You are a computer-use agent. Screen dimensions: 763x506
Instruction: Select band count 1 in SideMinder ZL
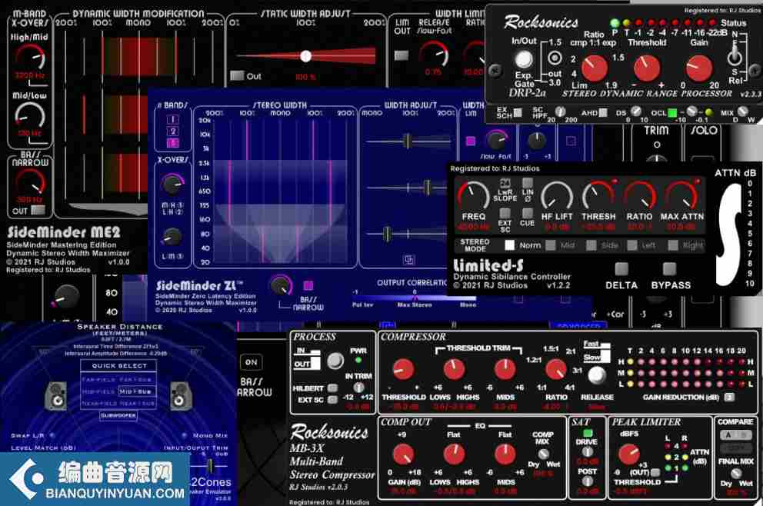coord(173,119)
